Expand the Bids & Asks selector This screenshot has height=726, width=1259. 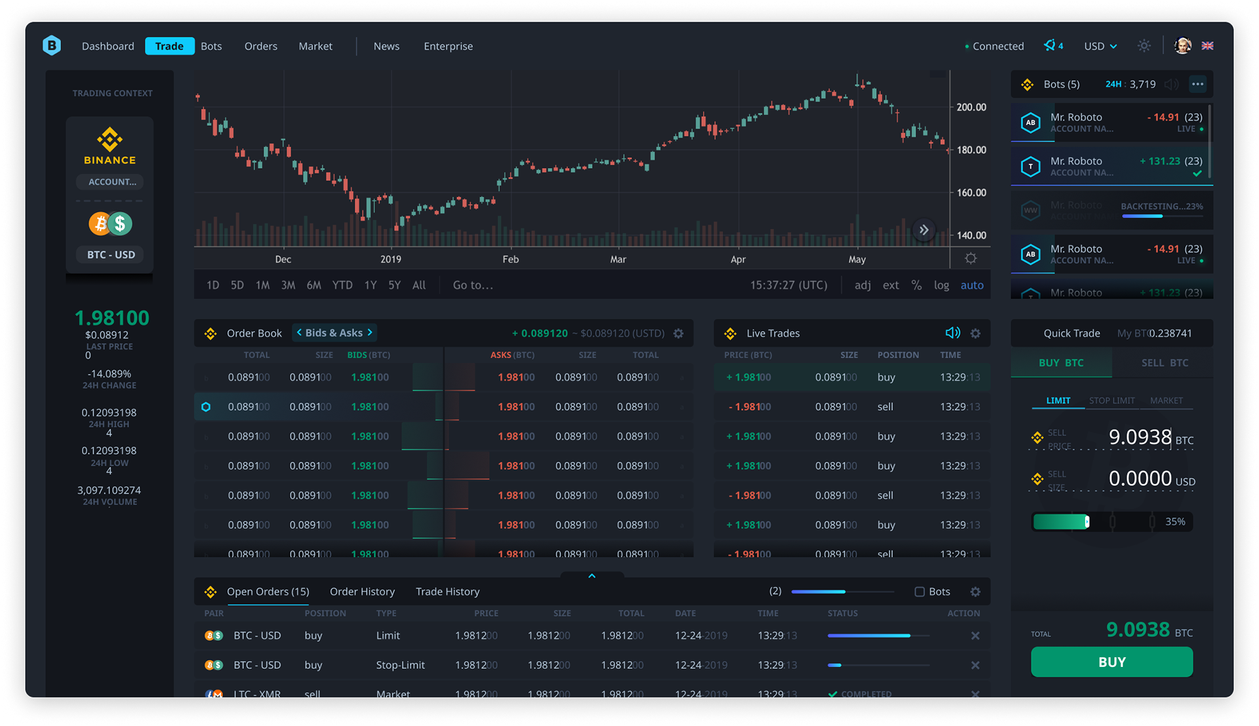coord(334,333)
